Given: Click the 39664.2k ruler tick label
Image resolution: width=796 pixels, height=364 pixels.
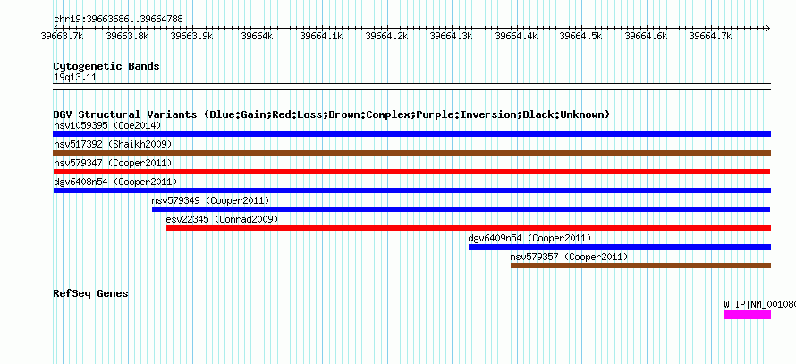Looking at the screenshot, I should [387, 36].
